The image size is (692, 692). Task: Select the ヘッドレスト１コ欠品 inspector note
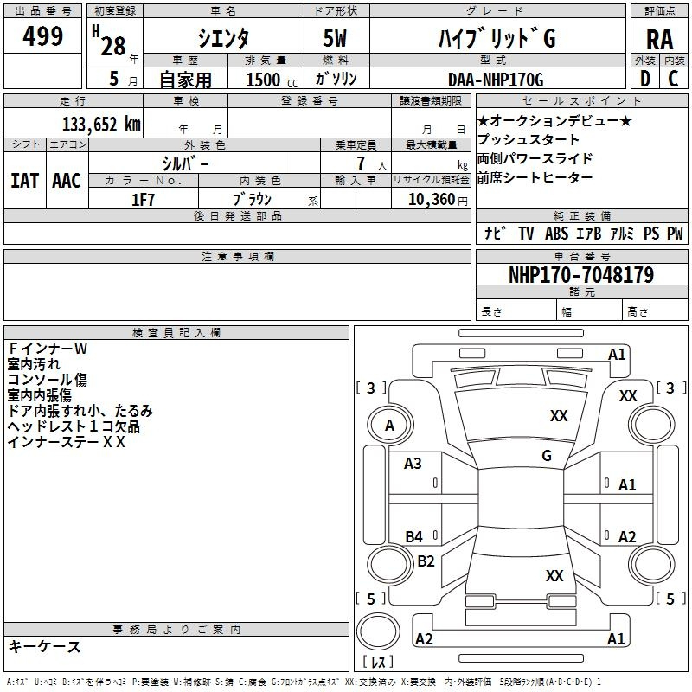[x=74, y=426]
